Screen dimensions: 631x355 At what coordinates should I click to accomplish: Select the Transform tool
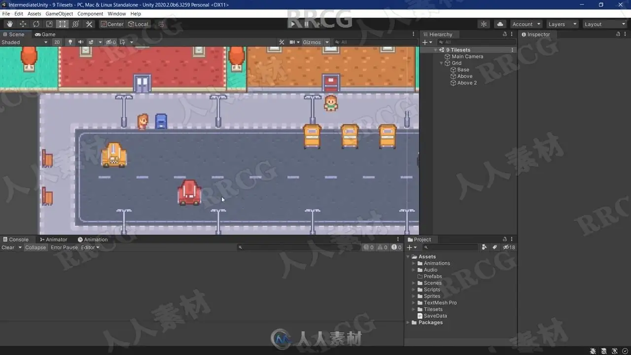point(76,24)
